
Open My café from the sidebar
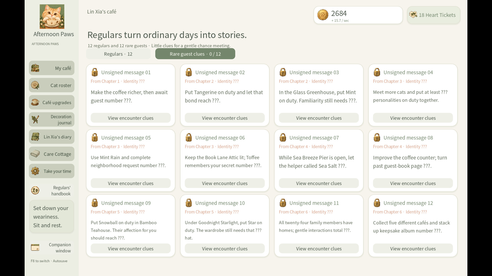[x=52, y=68]
